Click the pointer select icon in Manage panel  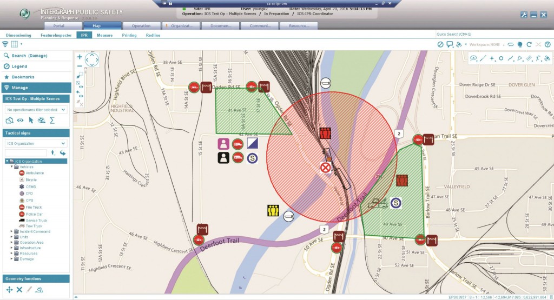(x=31, y=121)
